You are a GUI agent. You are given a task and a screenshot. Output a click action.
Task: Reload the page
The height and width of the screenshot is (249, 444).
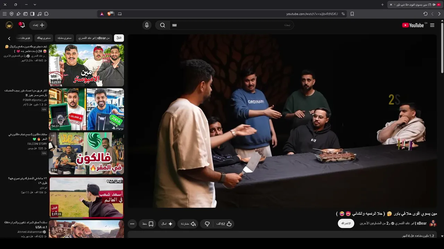(x=426, y=14)
